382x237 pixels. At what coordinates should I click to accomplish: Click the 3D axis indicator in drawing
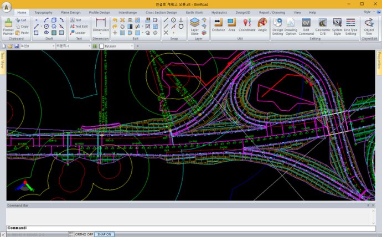tap(25, 186)
